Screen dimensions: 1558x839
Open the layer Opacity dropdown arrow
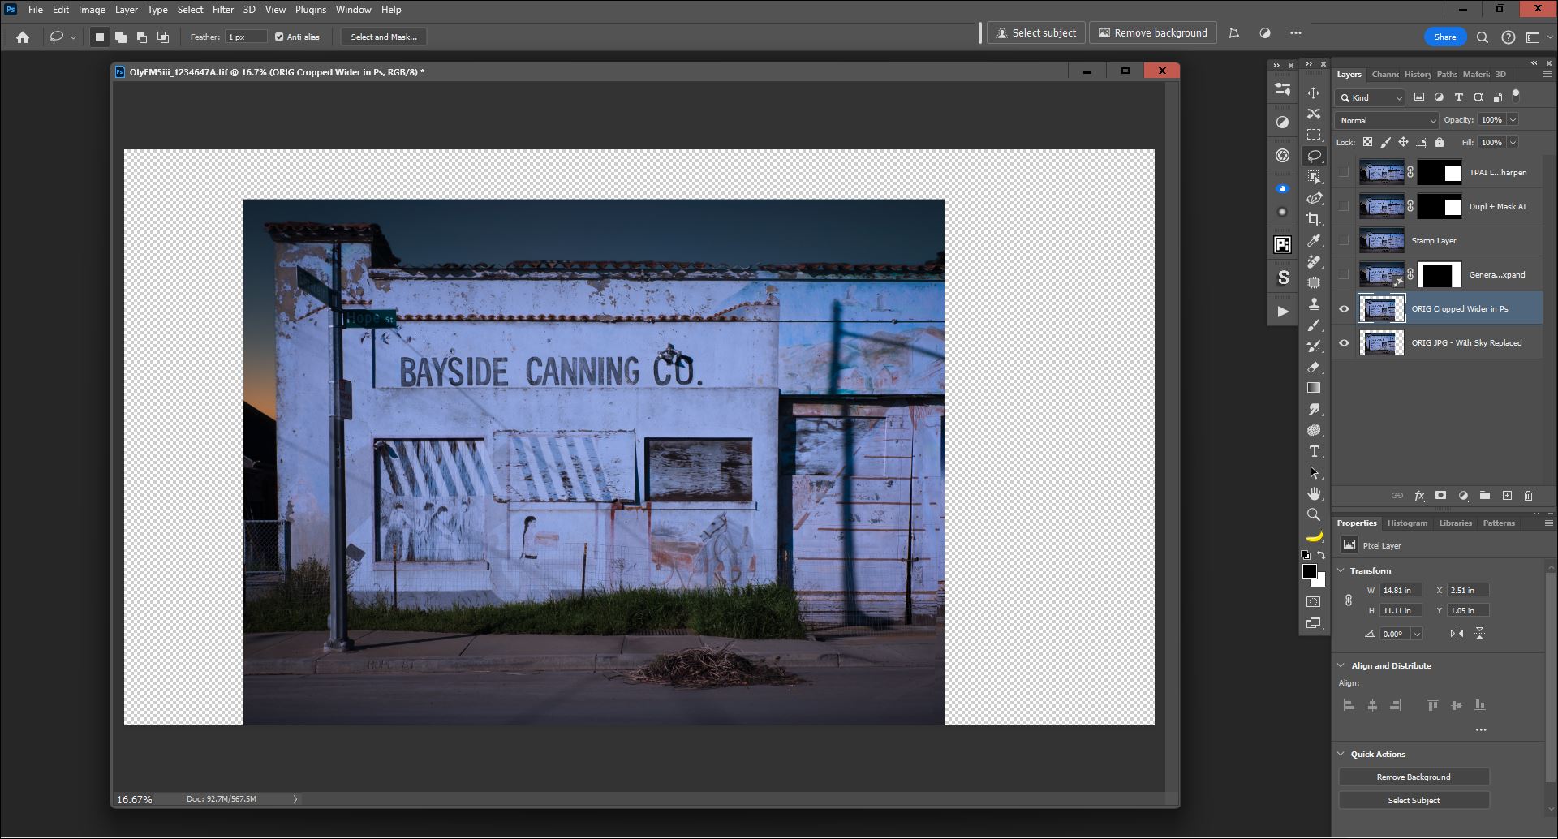click(x=1513, y=120)
